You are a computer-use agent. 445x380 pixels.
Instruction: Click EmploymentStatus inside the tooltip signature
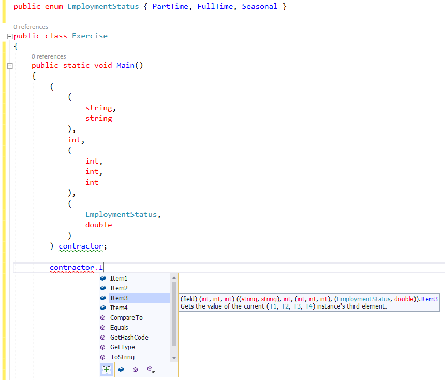(x=364, y=299)
